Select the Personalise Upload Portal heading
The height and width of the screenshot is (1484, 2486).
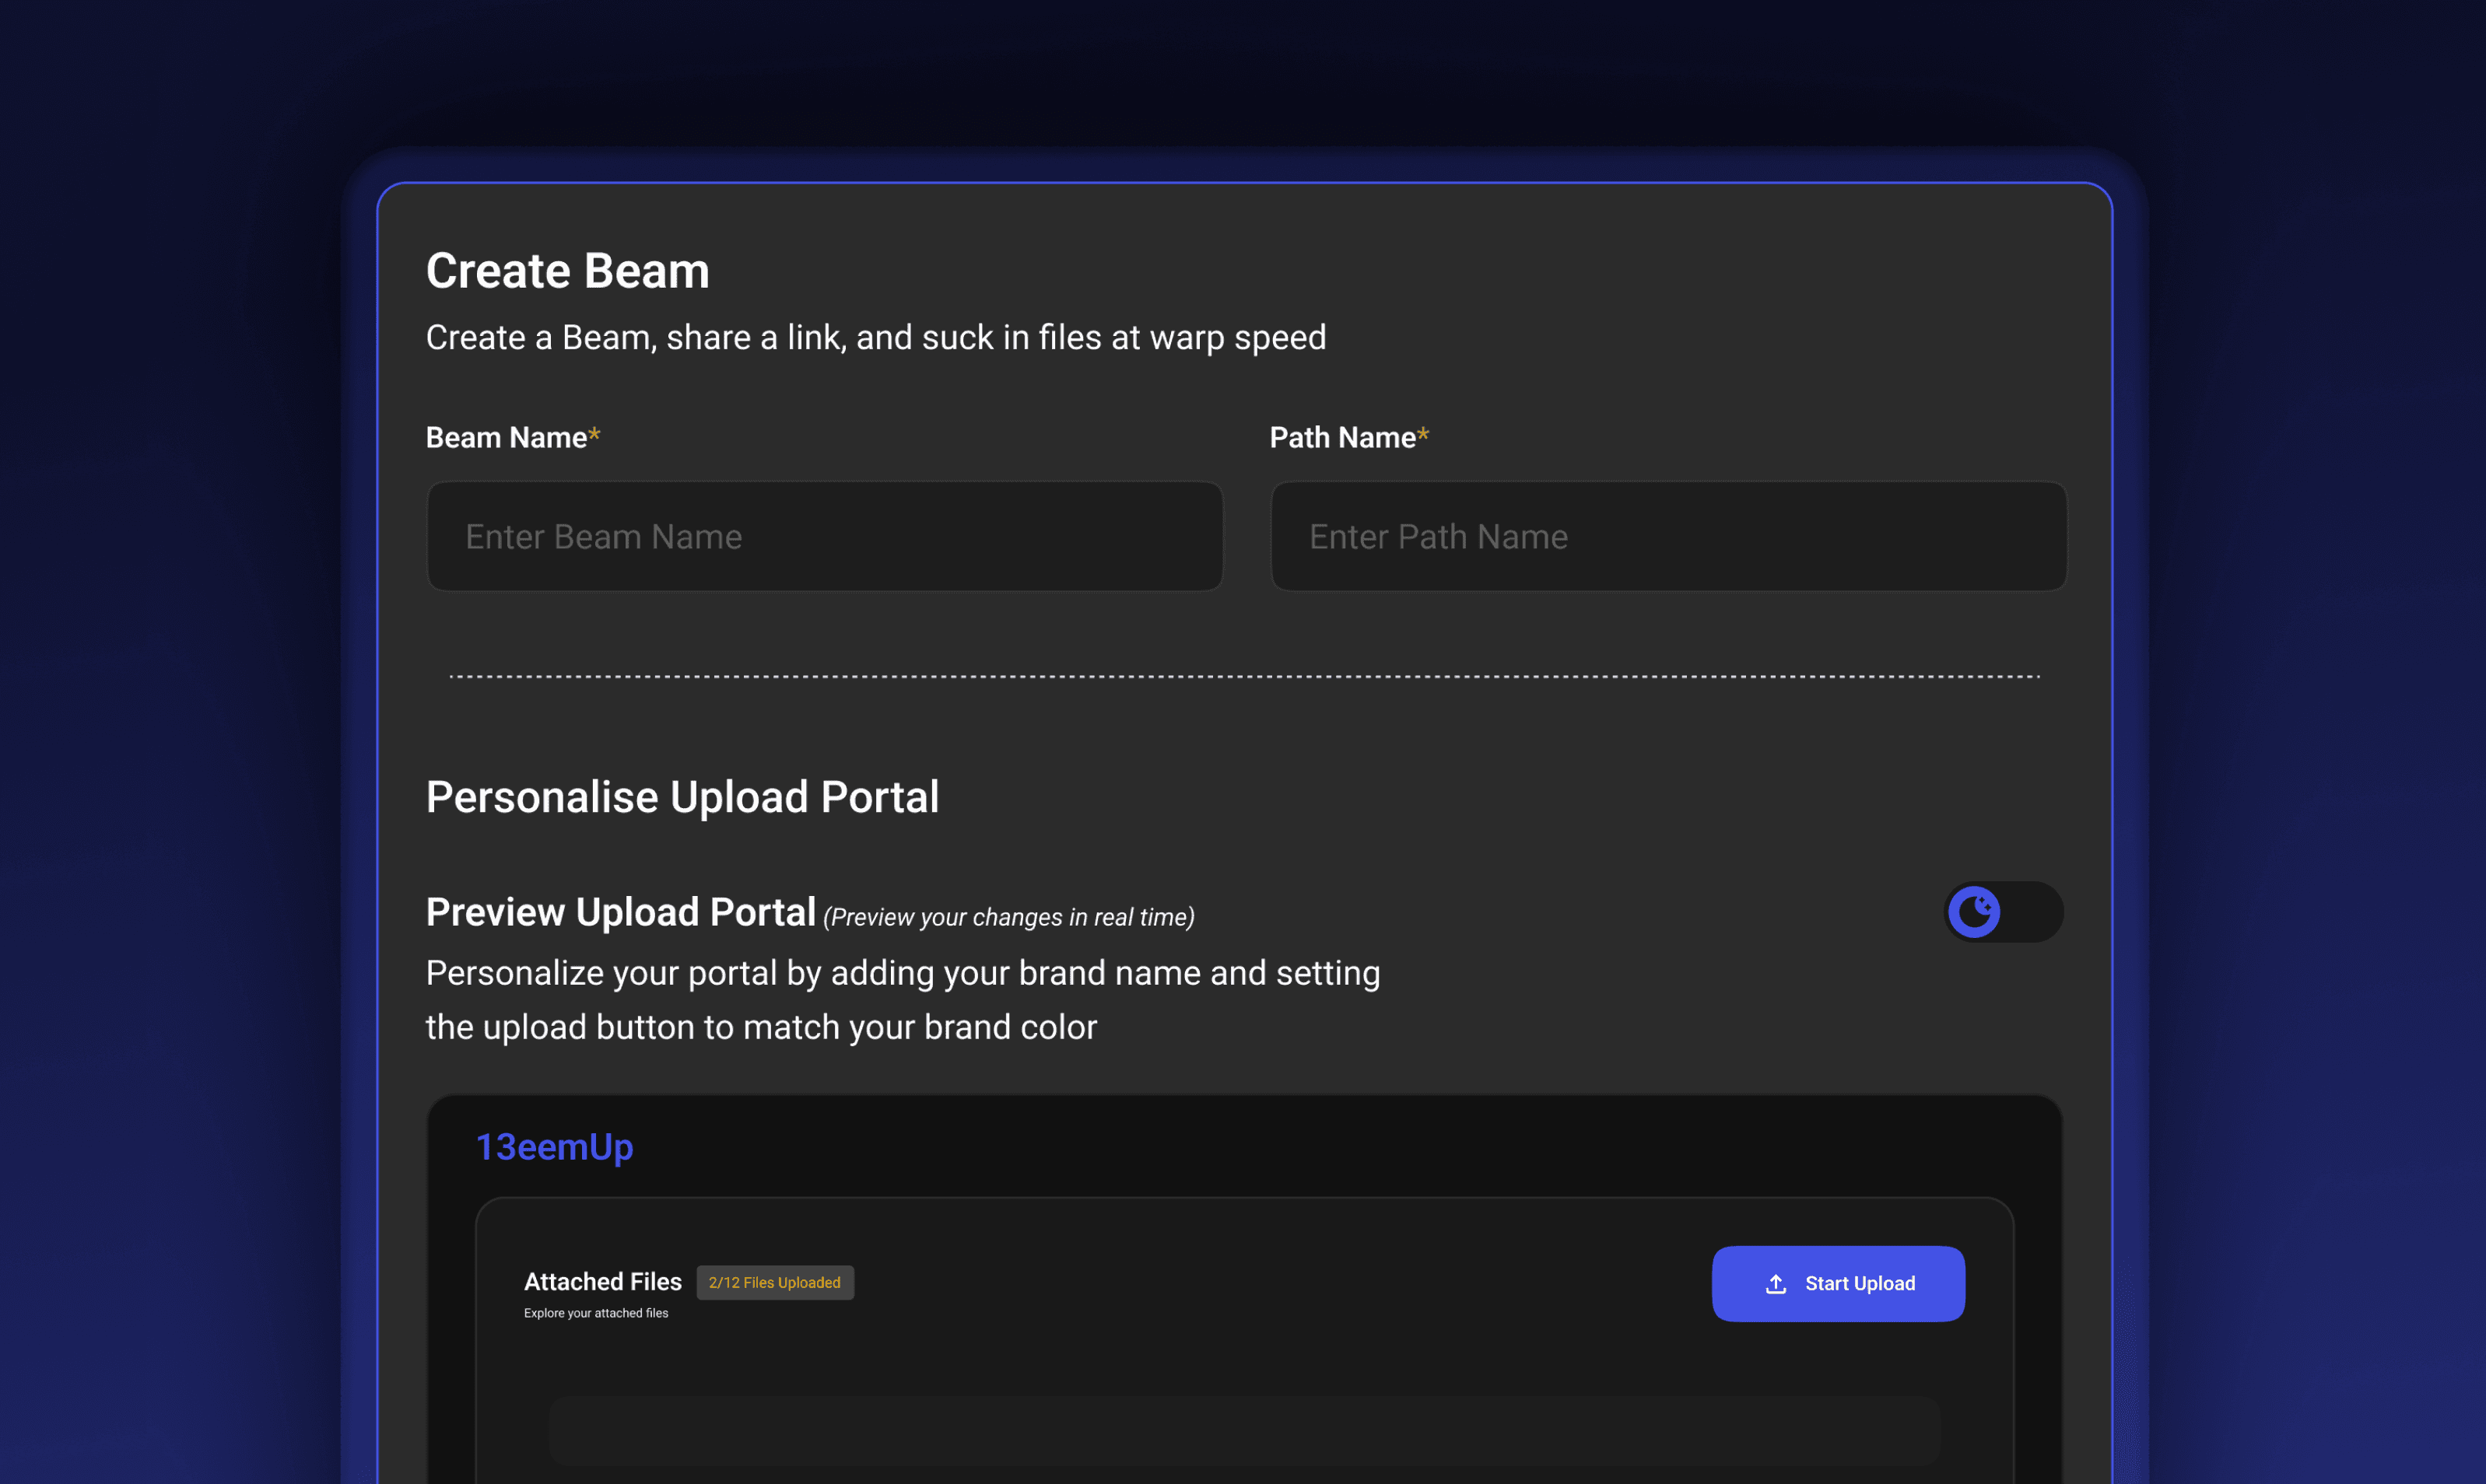[x=682, y=797]
